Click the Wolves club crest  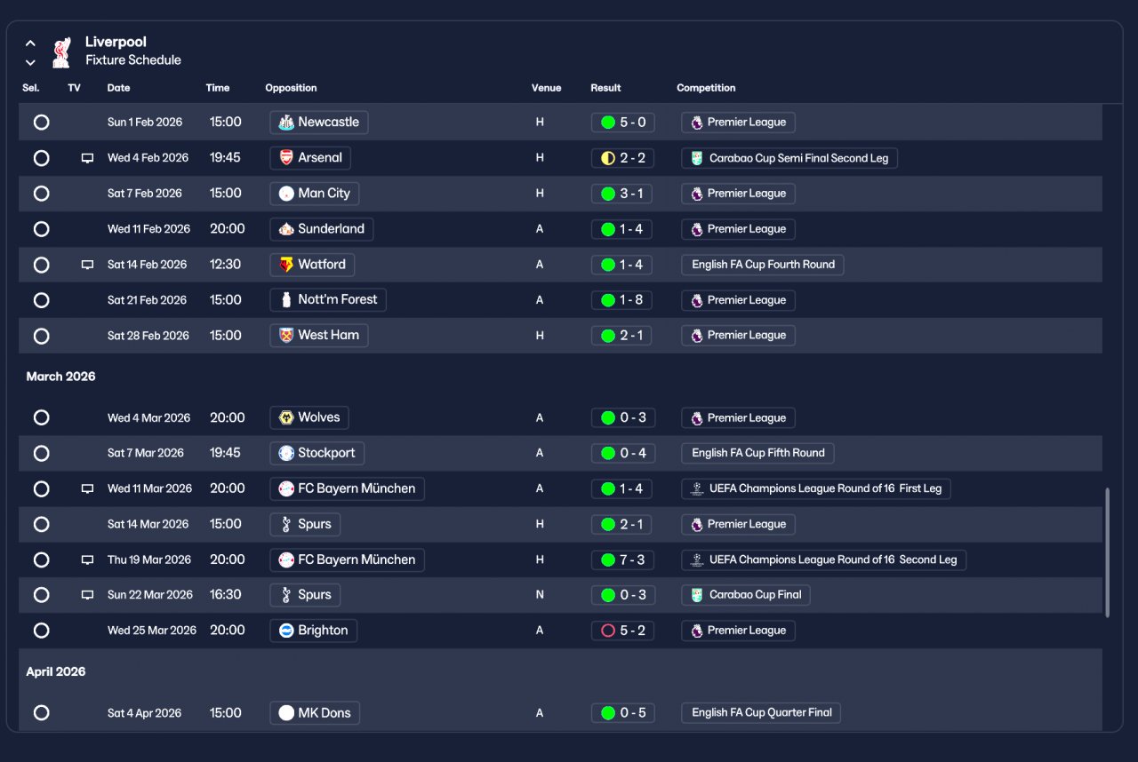[286, 417]
